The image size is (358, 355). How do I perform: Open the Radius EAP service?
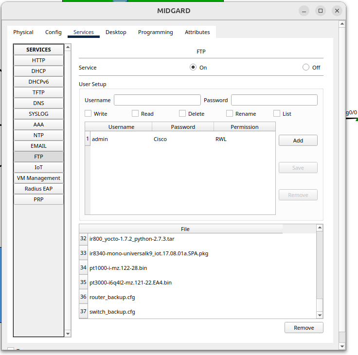coord(38,189)
